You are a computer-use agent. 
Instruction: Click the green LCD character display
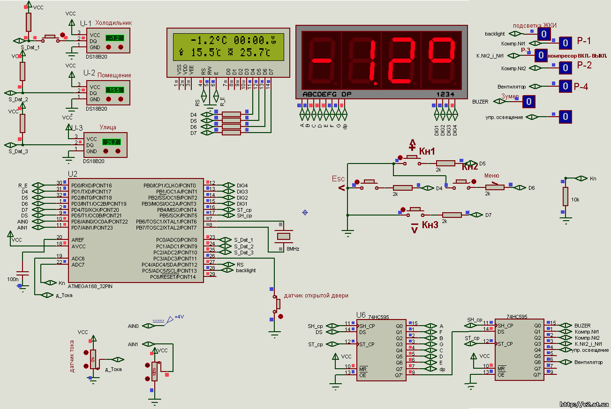coord(228,47)
